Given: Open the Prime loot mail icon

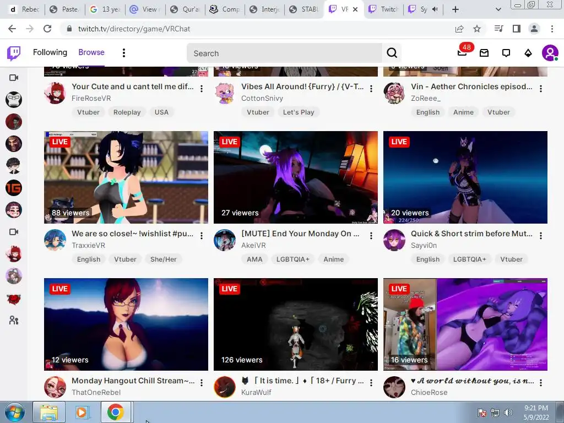Looking at the screenshot, I should coord(484,53).
